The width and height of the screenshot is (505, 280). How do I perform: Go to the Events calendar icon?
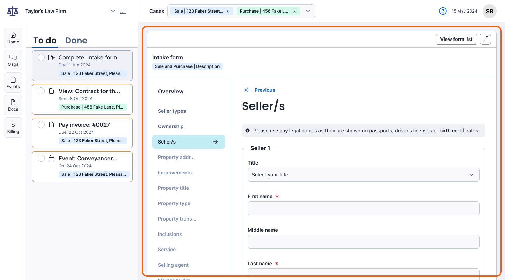[13, 83]
